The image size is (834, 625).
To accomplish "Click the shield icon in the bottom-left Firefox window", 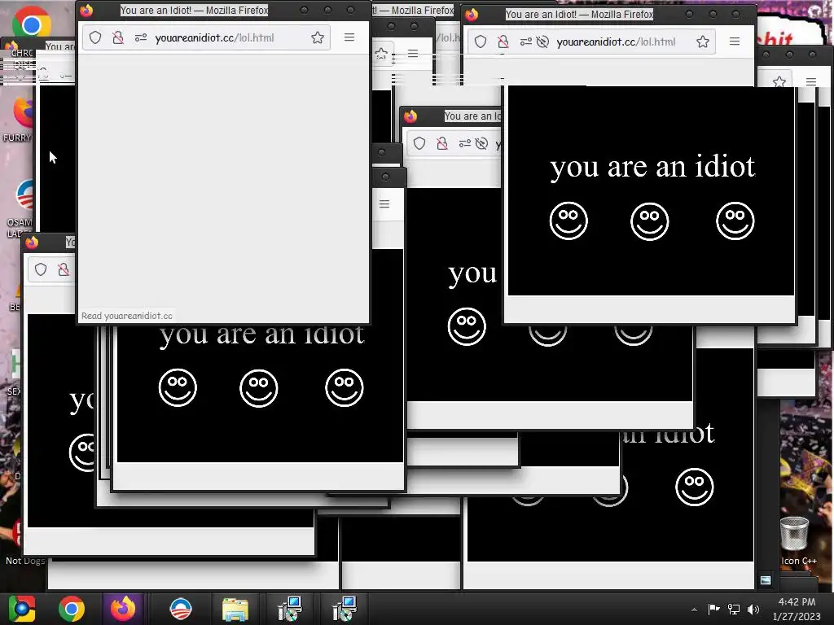I will click(x=41, y=269).
